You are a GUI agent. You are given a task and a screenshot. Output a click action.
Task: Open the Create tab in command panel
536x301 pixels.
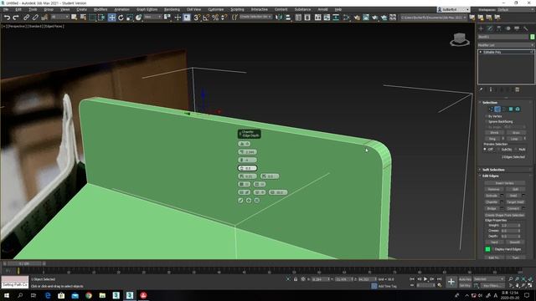tap(482, 28)
